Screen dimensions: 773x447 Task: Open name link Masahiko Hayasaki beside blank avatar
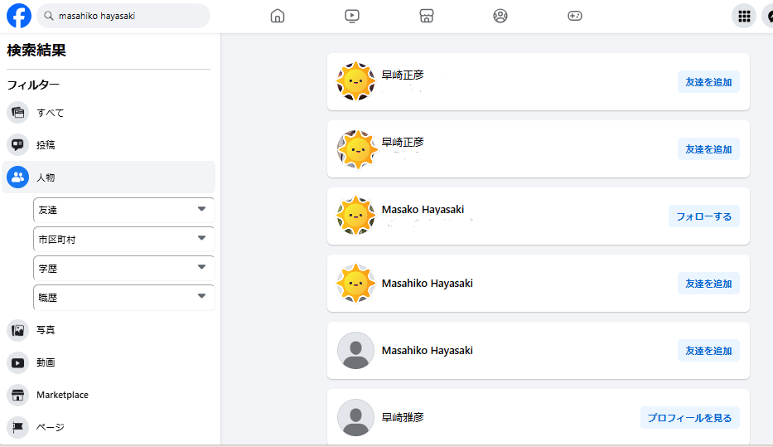(428, 350)
